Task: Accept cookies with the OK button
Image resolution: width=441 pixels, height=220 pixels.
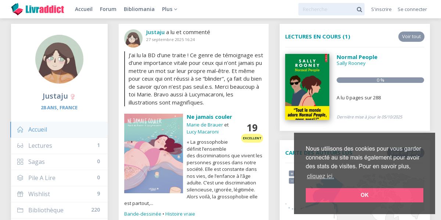Action: 365,195
